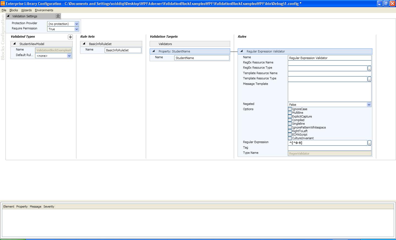
Task: Click the StudentName name input field
Action: click(202, 58)
